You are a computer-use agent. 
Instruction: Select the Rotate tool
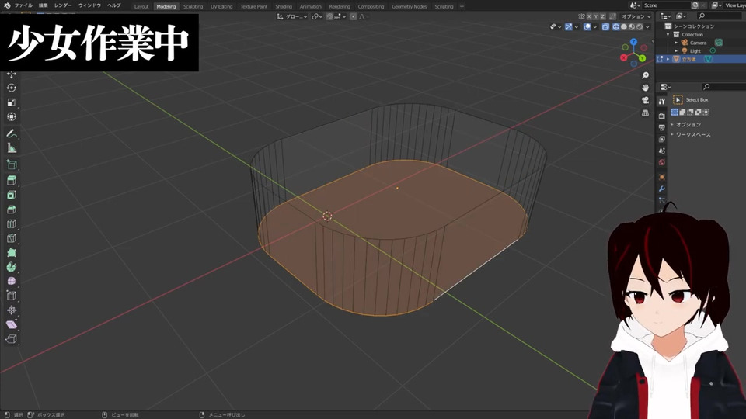12,88
